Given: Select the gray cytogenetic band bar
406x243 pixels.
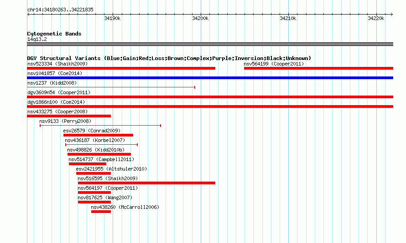Looking at the screenshot, I should [210, 44].
